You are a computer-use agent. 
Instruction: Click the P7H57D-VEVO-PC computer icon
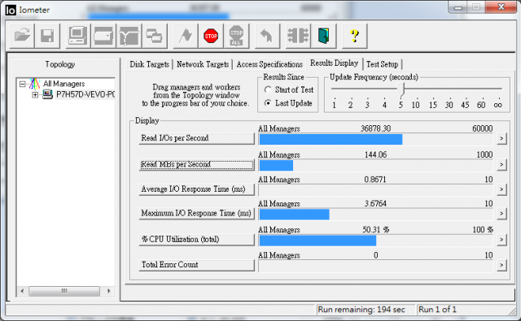[x=47, y=94]
